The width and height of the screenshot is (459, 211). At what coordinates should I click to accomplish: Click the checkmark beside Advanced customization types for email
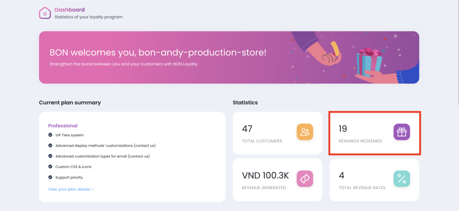(x=50, y=156)
